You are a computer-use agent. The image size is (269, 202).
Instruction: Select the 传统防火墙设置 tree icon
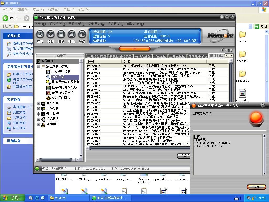[x=49, y=93]
